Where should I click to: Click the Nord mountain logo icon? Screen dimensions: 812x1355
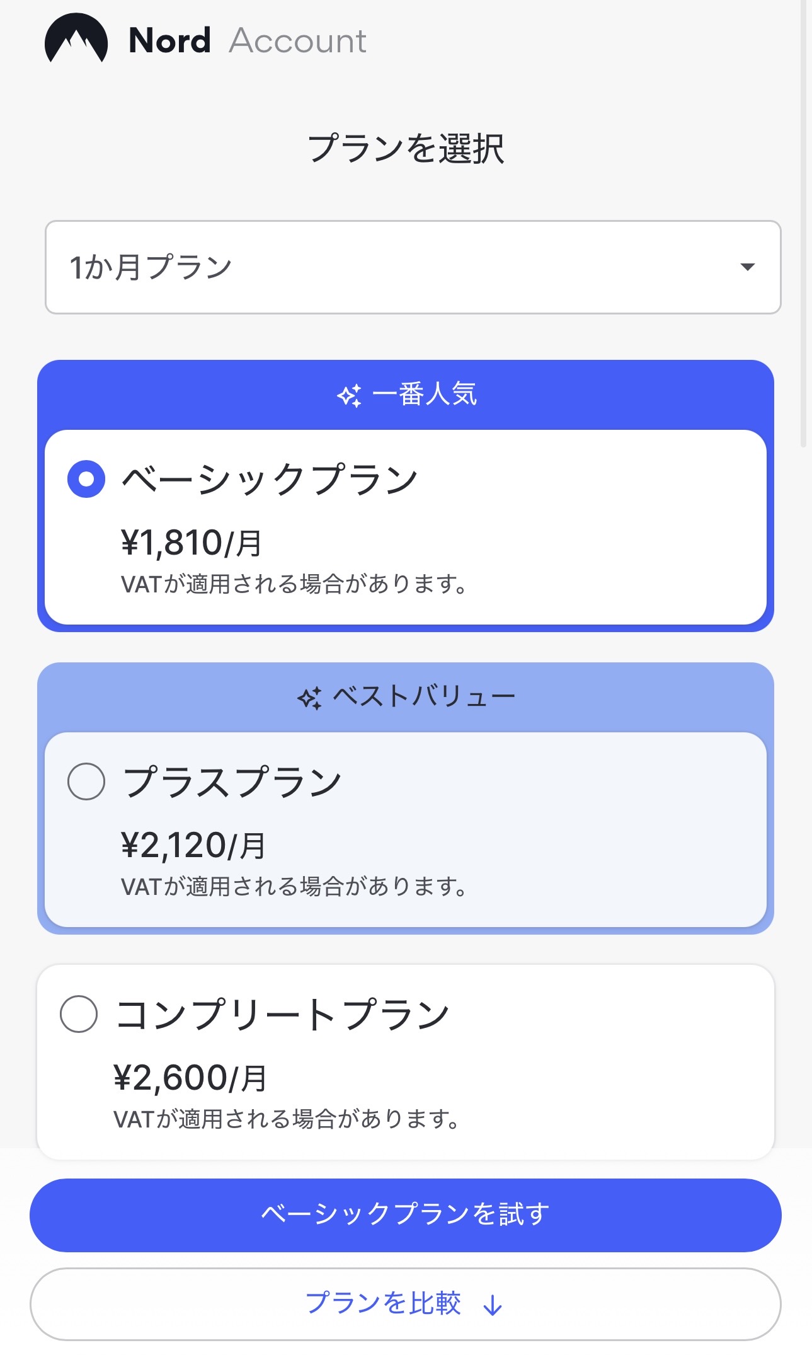tap(76, 39)
